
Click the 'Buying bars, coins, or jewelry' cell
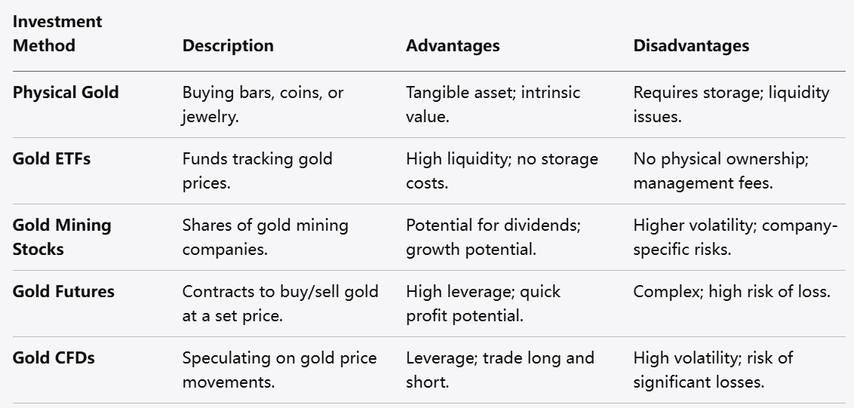pyautogui.click(x=263, y=104)
